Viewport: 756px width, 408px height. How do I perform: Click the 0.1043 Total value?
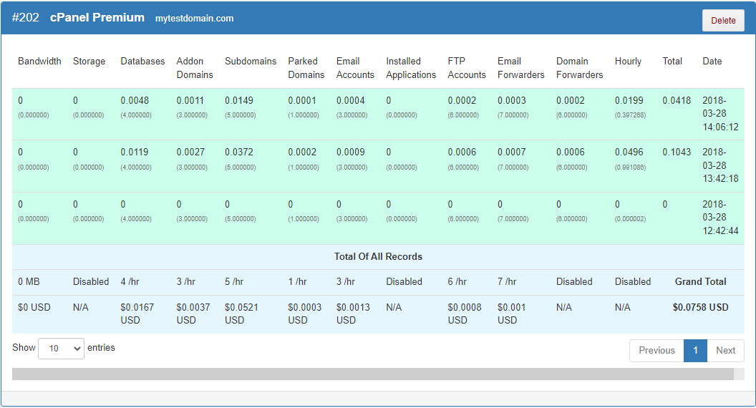coord(677,152)
